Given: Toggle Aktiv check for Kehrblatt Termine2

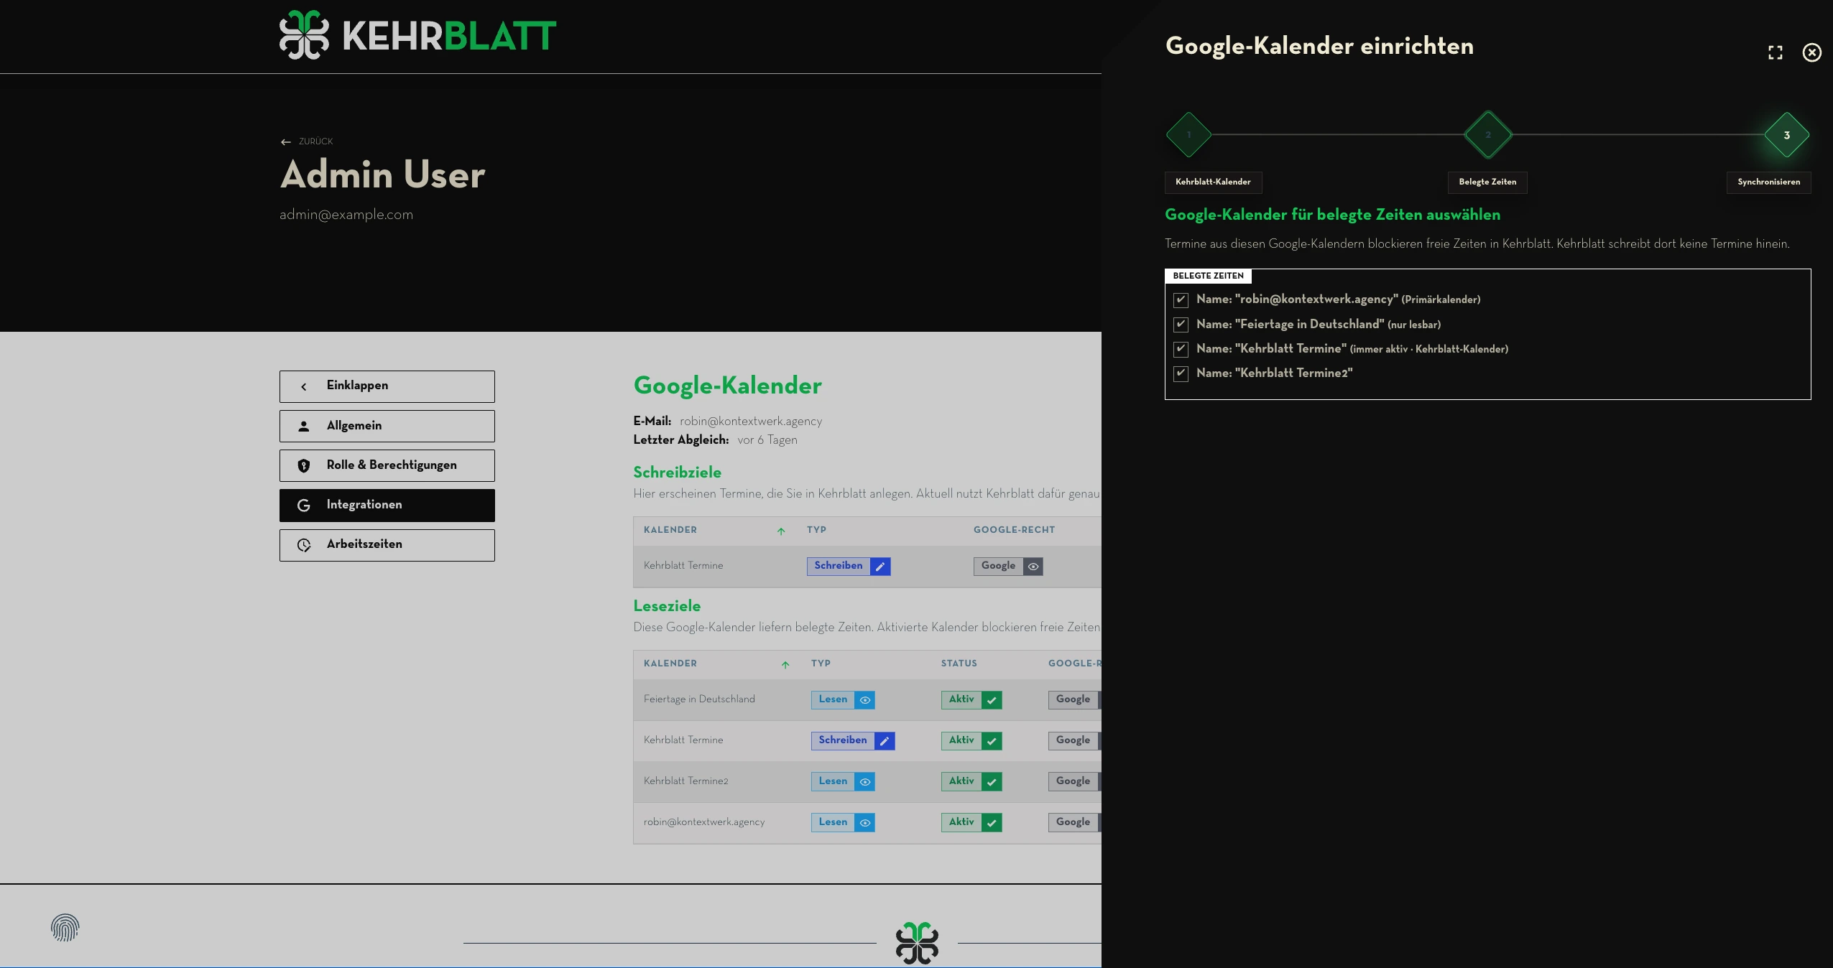Looking at the screenshot, I should (992, 782).
